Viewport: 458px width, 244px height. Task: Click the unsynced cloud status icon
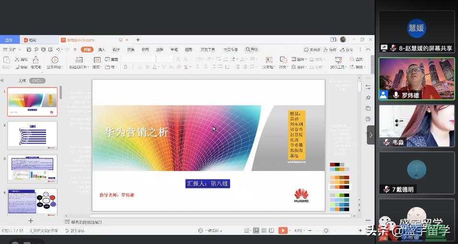(306, 50)
